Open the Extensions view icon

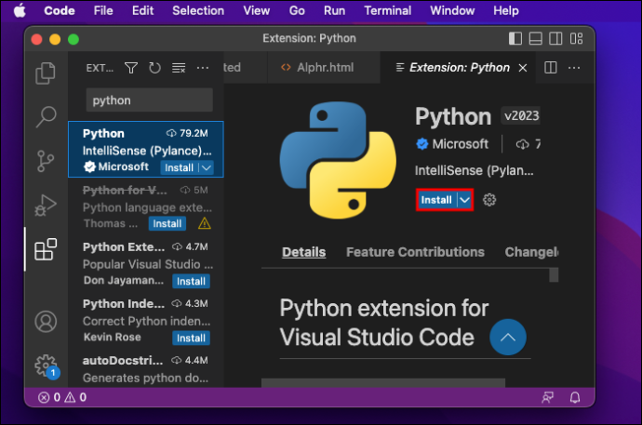coord(46,249)
